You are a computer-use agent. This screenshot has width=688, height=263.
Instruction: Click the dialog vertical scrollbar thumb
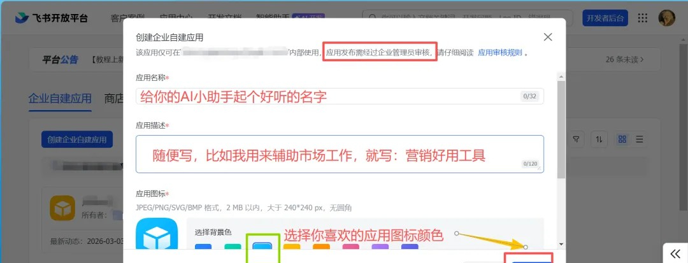561,129
